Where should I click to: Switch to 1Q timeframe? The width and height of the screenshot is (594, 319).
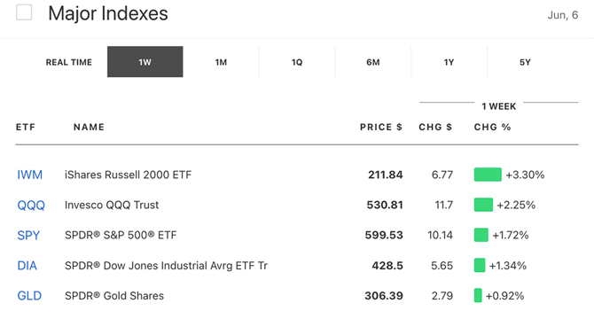click(x=297, y=62)
